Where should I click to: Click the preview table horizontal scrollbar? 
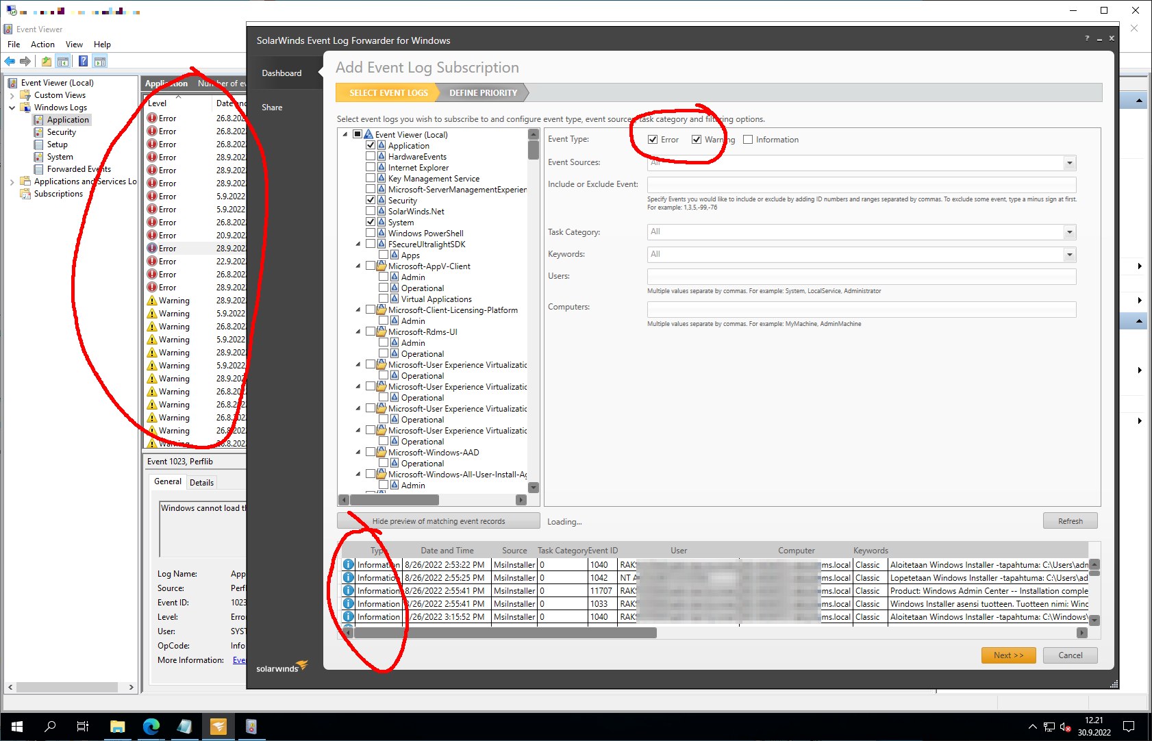(x=505, y=633)
